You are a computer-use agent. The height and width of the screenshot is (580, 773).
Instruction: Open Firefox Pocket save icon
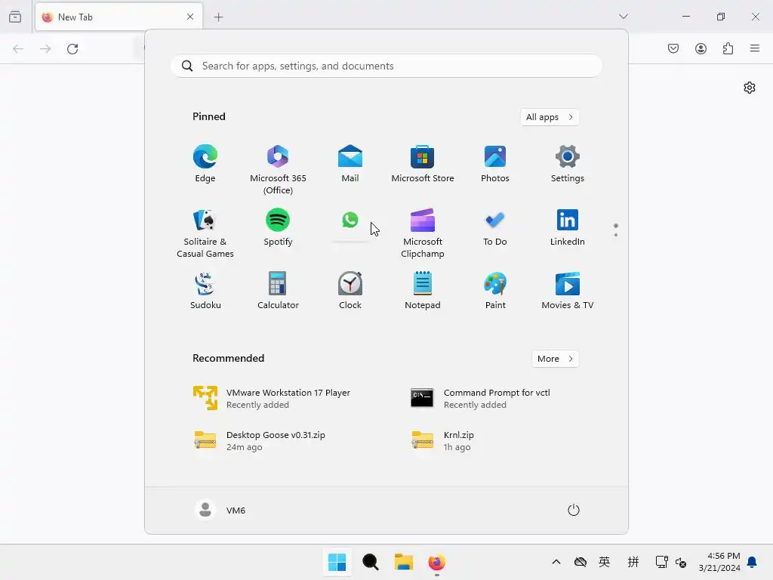(x=673, y=48)
